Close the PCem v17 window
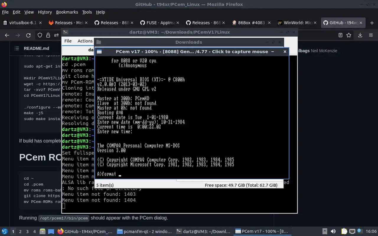Screen dimensions: 378x236 pos(285,52)
